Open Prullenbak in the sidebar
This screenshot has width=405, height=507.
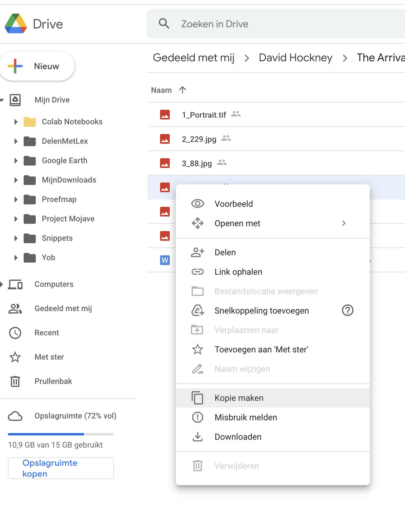click(53, 381)
